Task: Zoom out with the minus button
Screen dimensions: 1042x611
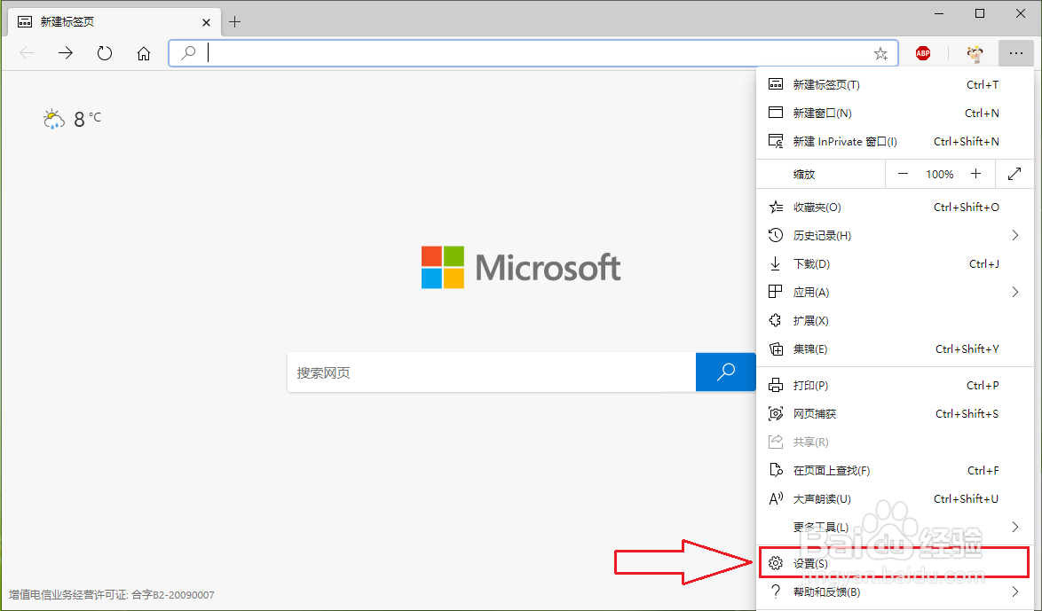Action: coord(903,174)
